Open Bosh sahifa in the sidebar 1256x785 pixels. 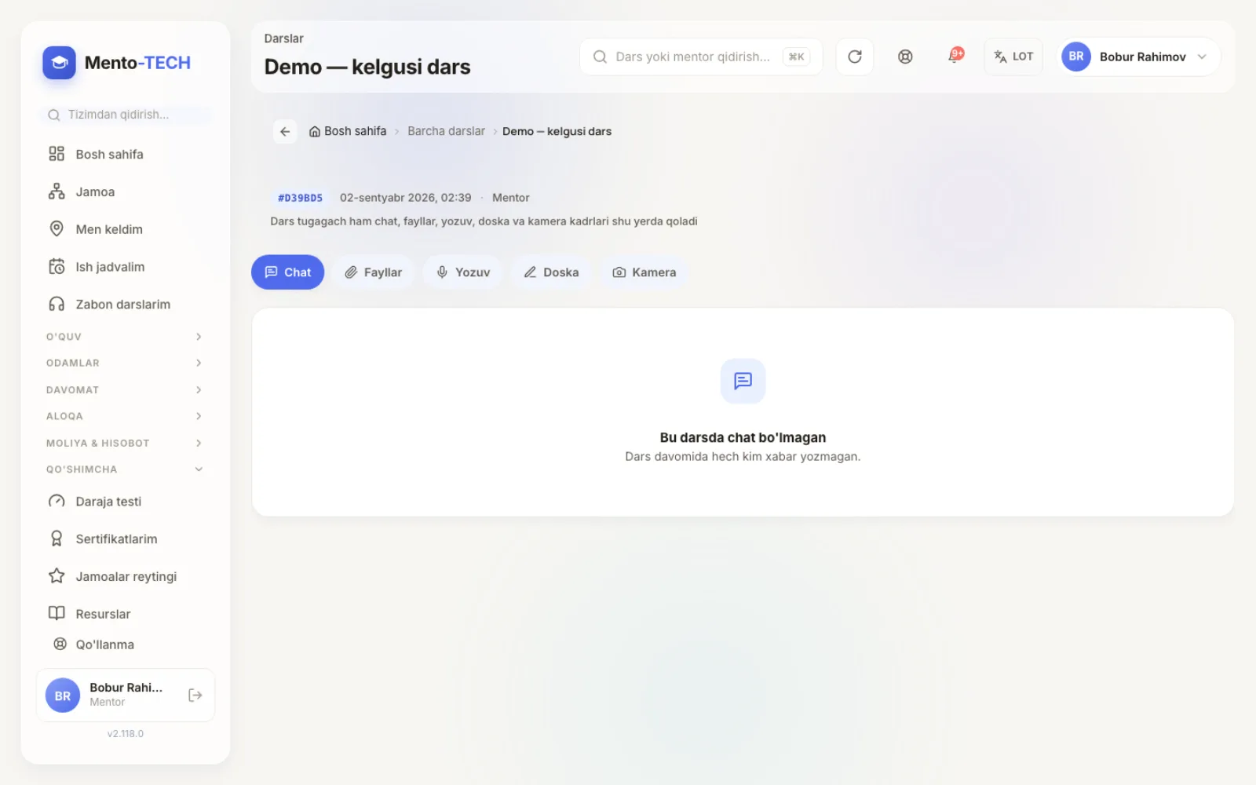126,154
